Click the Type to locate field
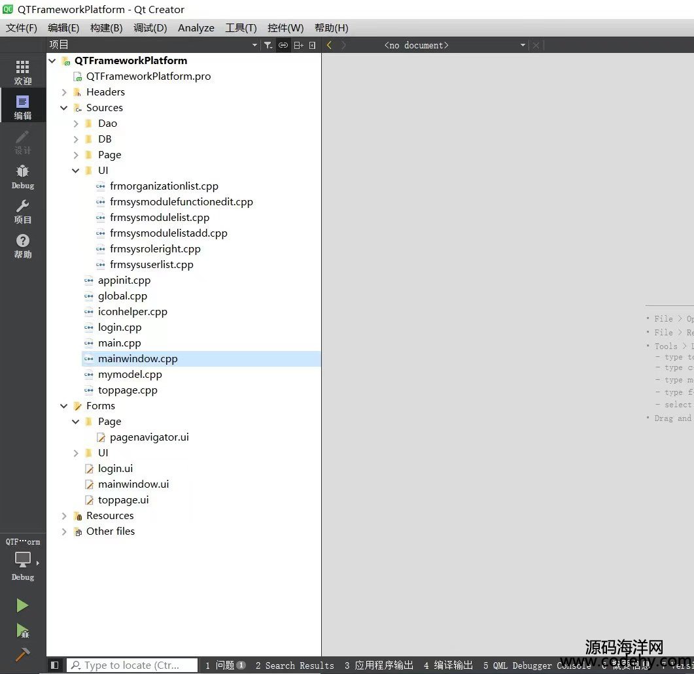Screen dimensions: 694x674 click(x=132, y=665)
